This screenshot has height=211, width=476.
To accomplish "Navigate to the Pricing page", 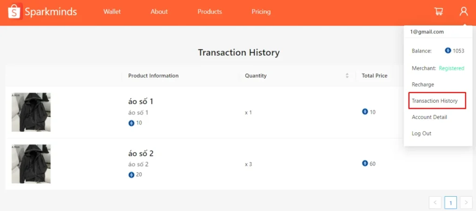I will pos(261,12).
